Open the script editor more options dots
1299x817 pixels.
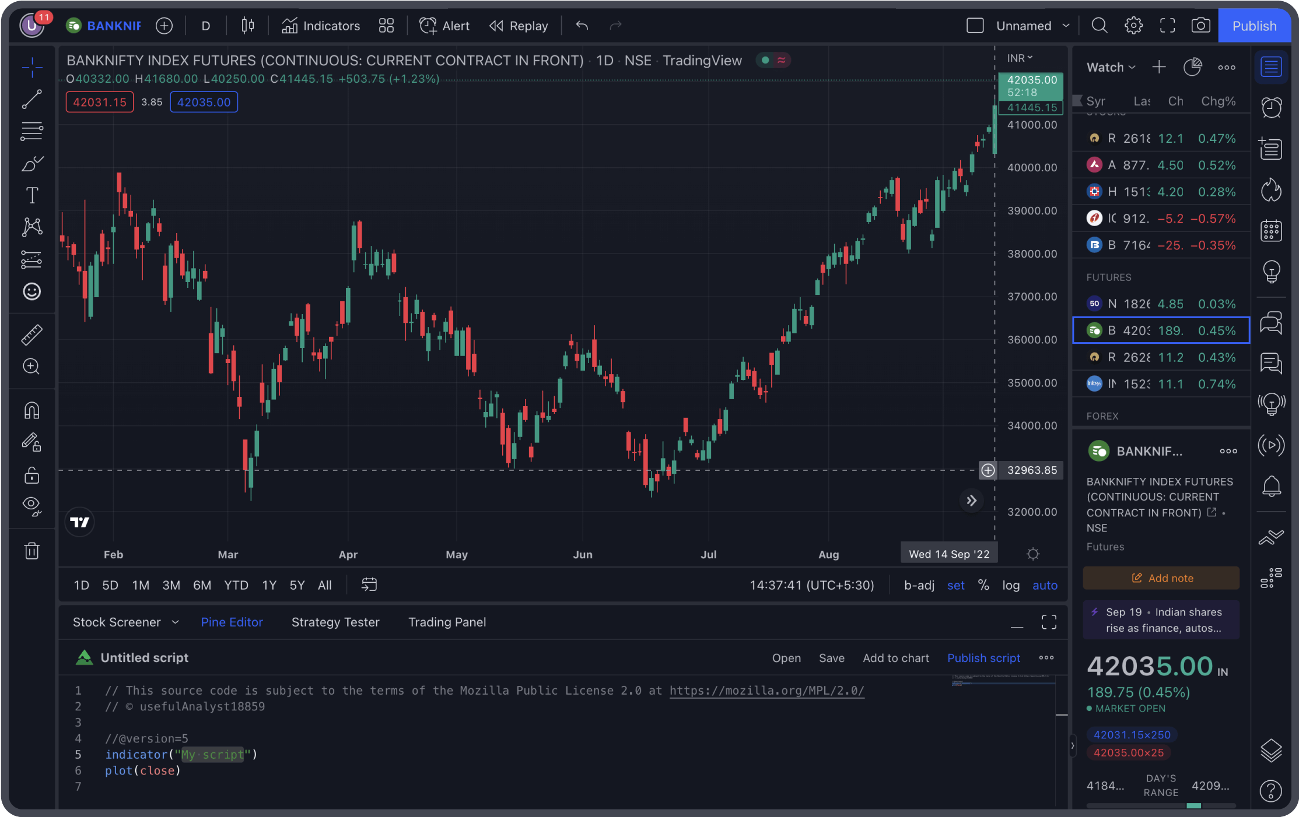point(1046,658)
